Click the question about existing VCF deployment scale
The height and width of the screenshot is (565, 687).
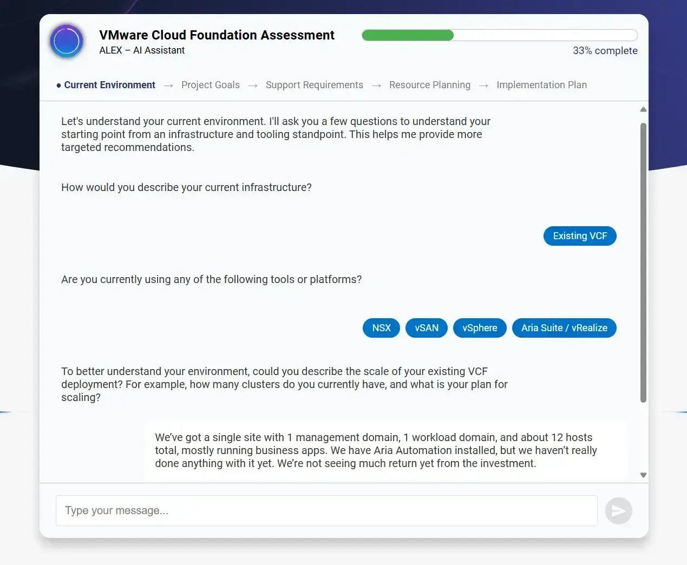(x=284, y=384)
